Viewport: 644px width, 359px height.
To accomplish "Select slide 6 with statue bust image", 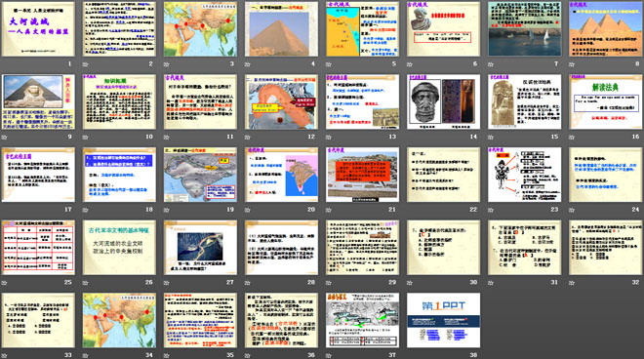I will [444, 29].
